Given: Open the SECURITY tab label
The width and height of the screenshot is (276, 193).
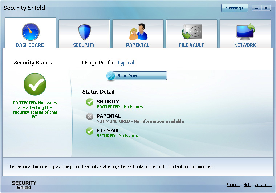Looking at the screenshot, I should click(84, 45).
